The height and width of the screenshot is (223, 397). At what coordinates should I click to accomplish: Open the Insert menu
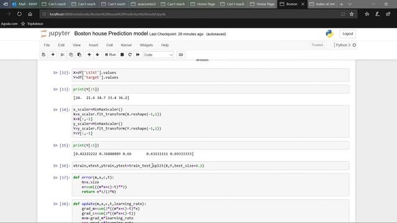[x=94, y=45]
